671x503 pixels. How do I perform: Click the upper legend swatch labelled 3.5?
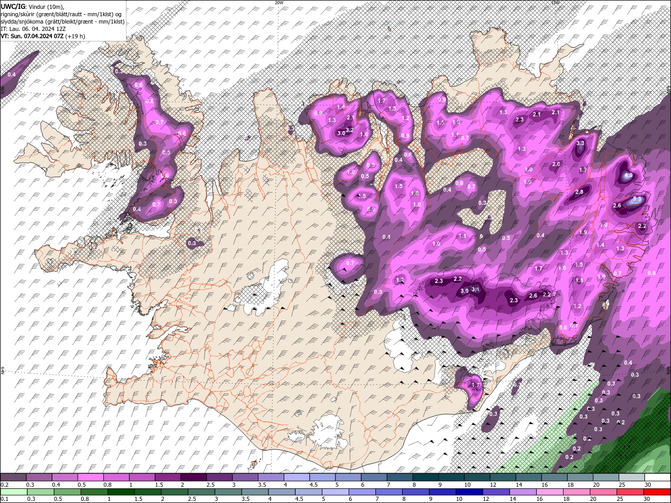(x=270, y=477)
